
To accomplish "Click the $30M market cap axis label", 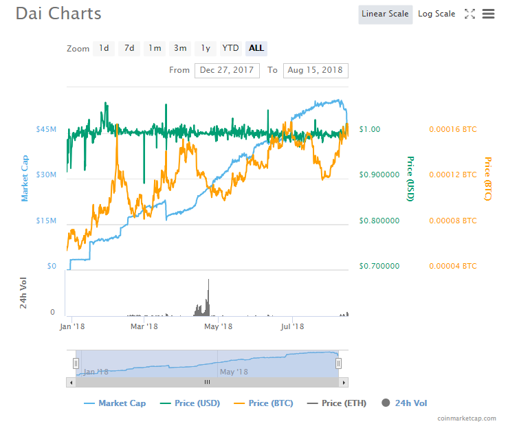I will click(46, 175).
